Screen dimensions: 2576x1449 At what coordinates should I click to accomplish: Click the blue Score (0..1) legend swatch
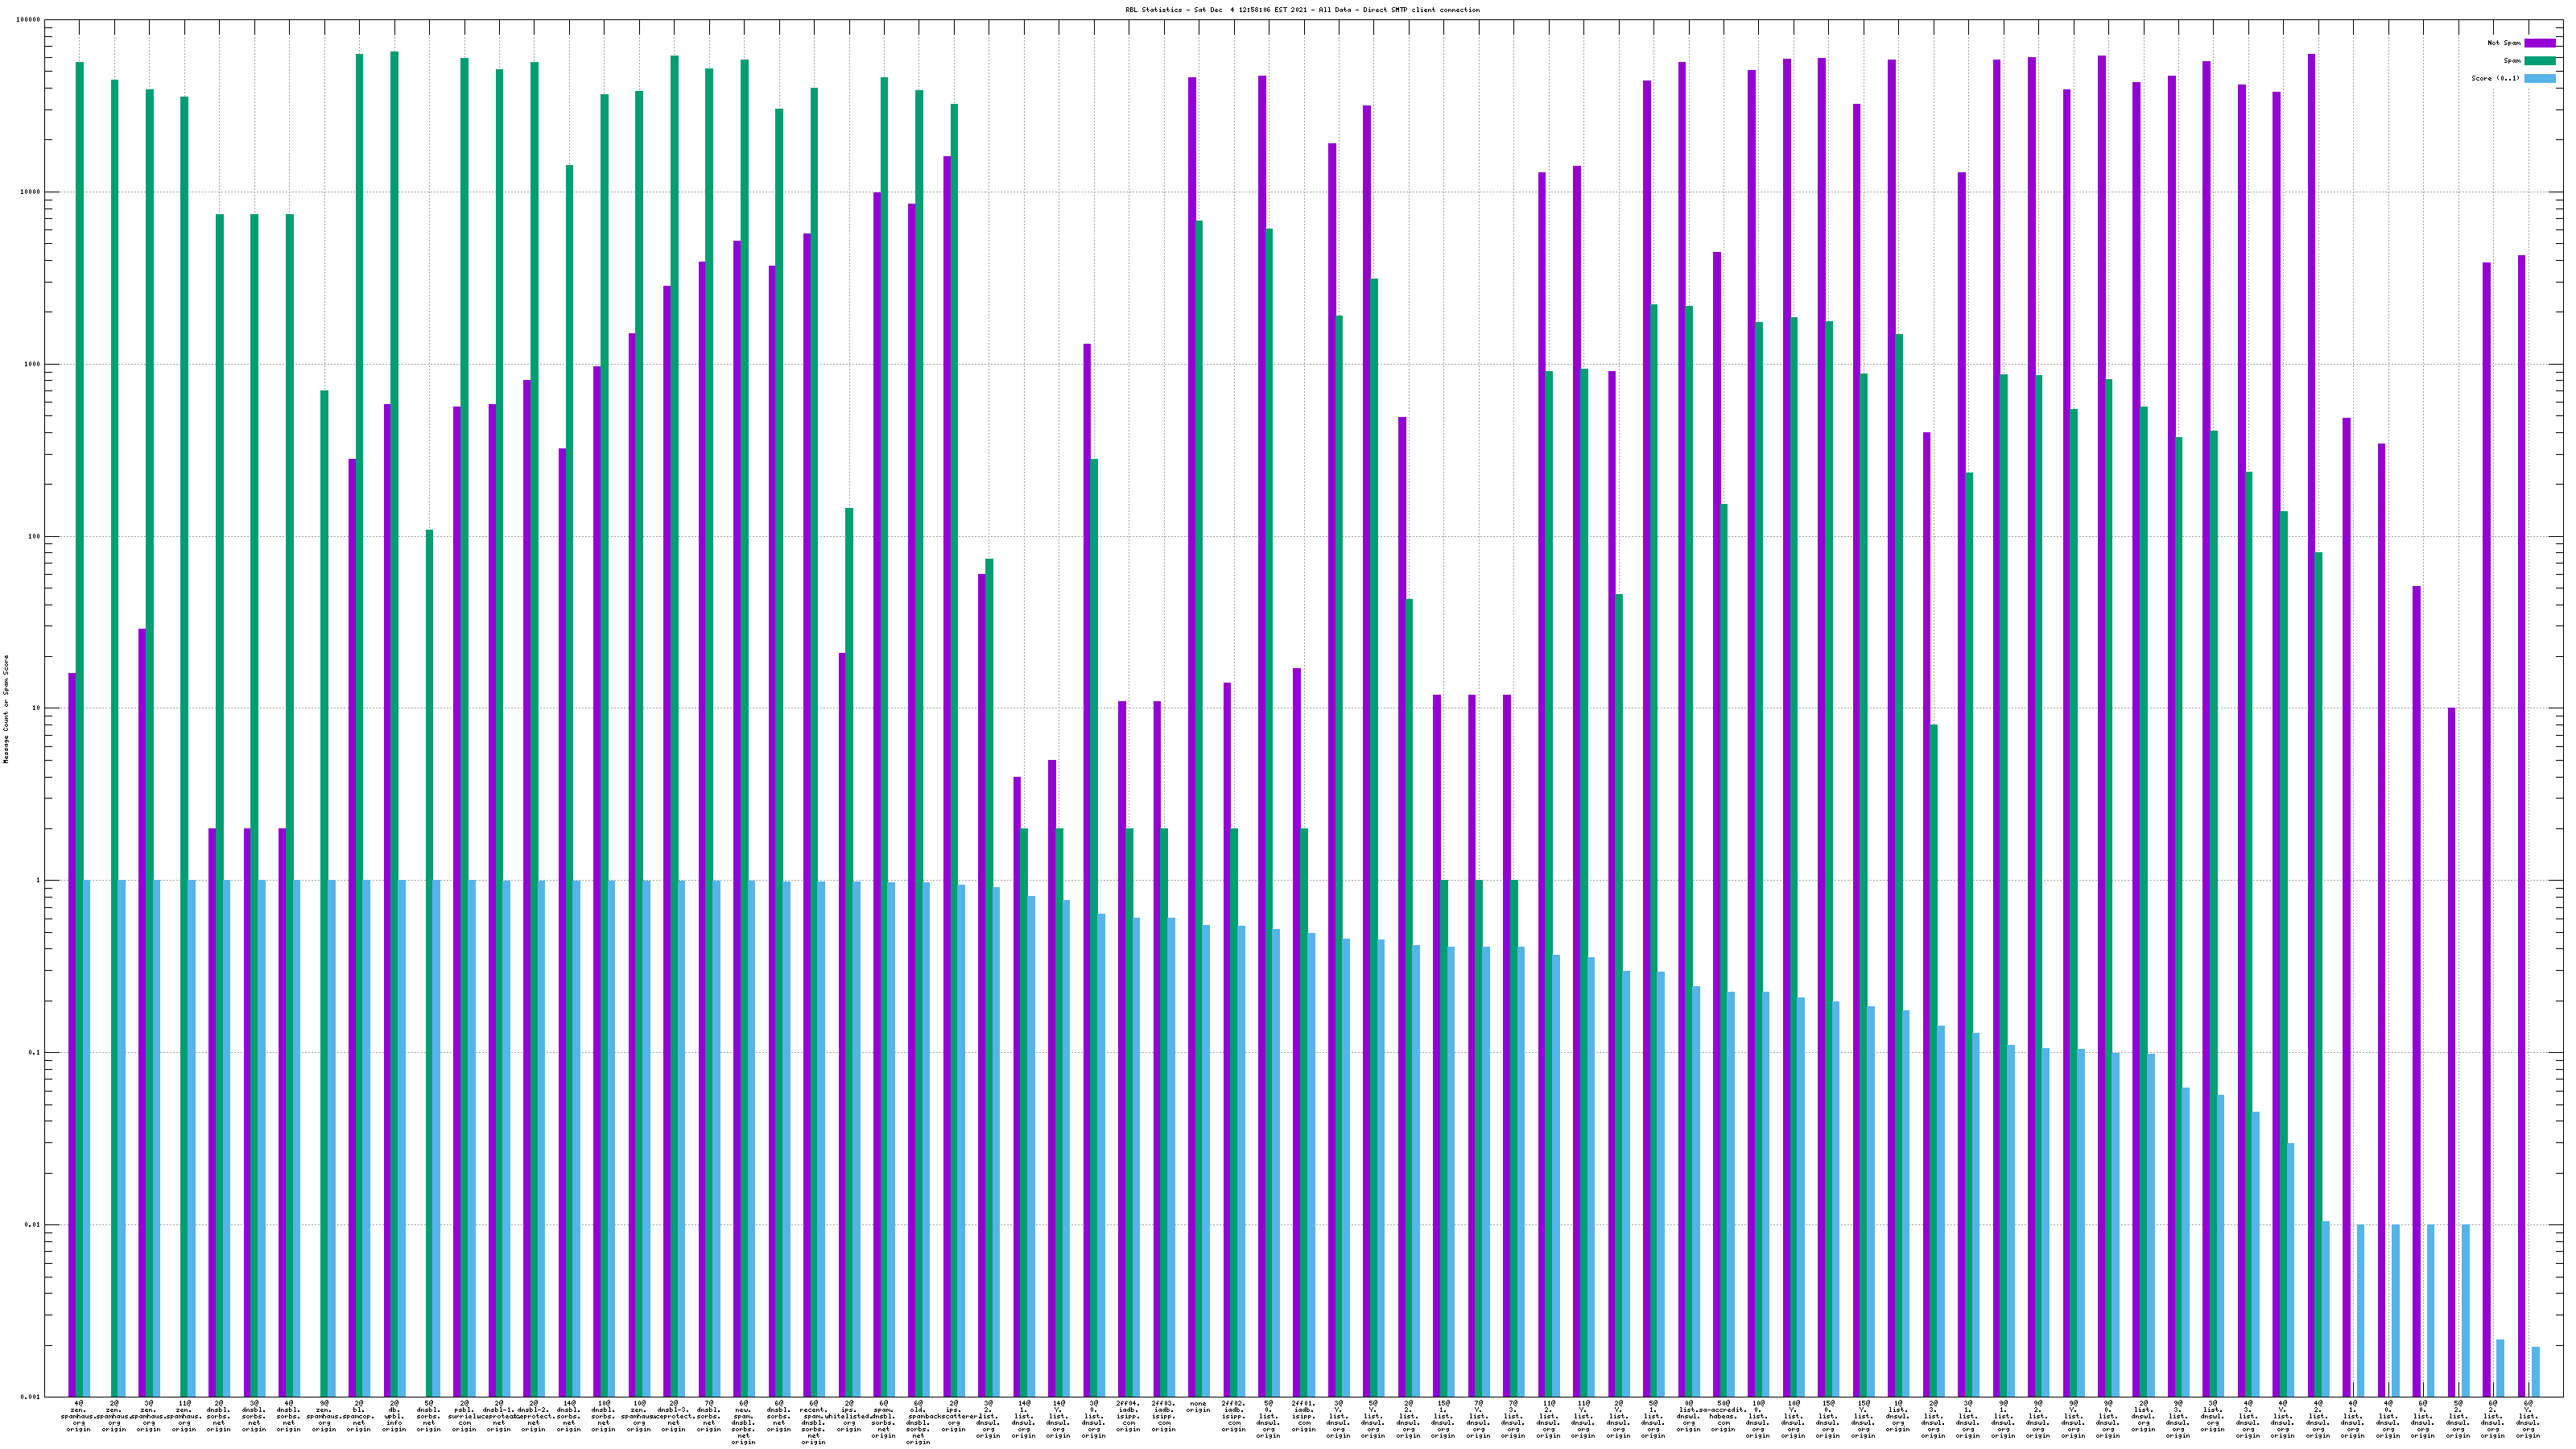(2539, 78)
